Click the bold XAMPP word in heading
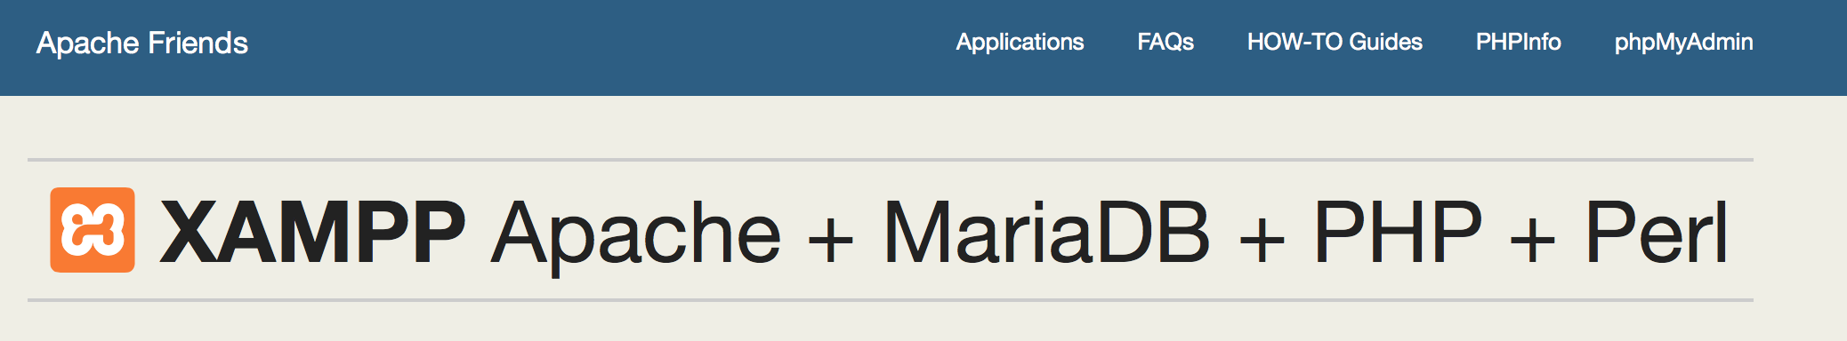Image resolution: width=1847 pixels, height=341 pixels. point(312,232)
